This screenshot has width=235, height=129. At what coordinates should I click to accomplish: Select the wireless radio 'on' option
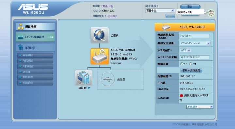pyautogui.click(x=182, y=64)
